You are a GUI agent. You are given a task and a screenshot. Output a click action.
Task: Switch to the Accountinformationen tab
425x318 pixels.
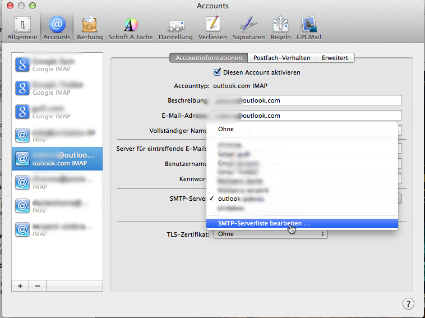(209, 58)
